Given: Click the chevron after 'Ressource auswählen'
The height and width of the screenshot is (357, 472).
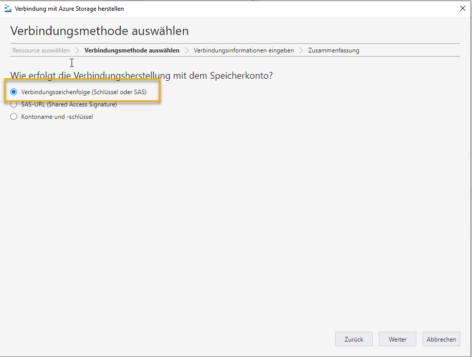Looking at the screenshot, I should tap(77, 50).
